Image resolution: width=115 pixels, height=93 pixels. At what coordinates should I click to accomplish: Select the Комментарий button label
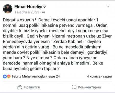coord(89,87)
